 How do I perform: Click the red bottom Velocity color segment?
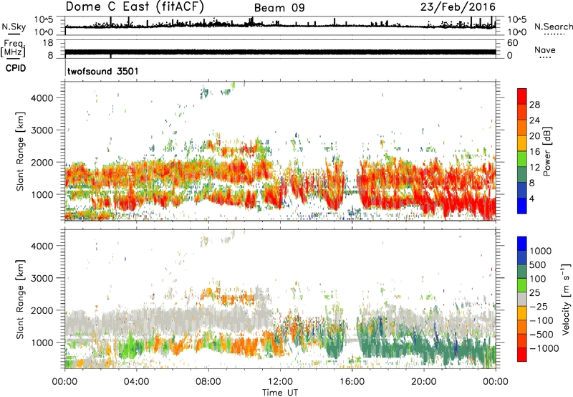[522, 355]
